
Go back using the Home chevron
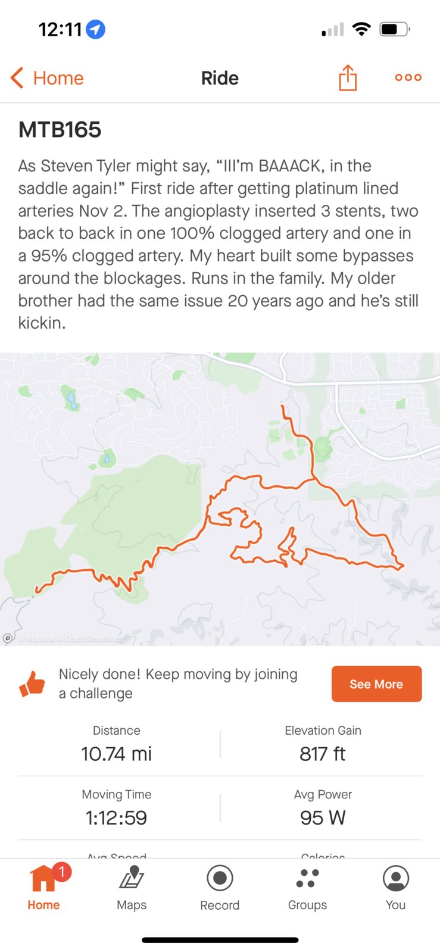pos(17,78)
